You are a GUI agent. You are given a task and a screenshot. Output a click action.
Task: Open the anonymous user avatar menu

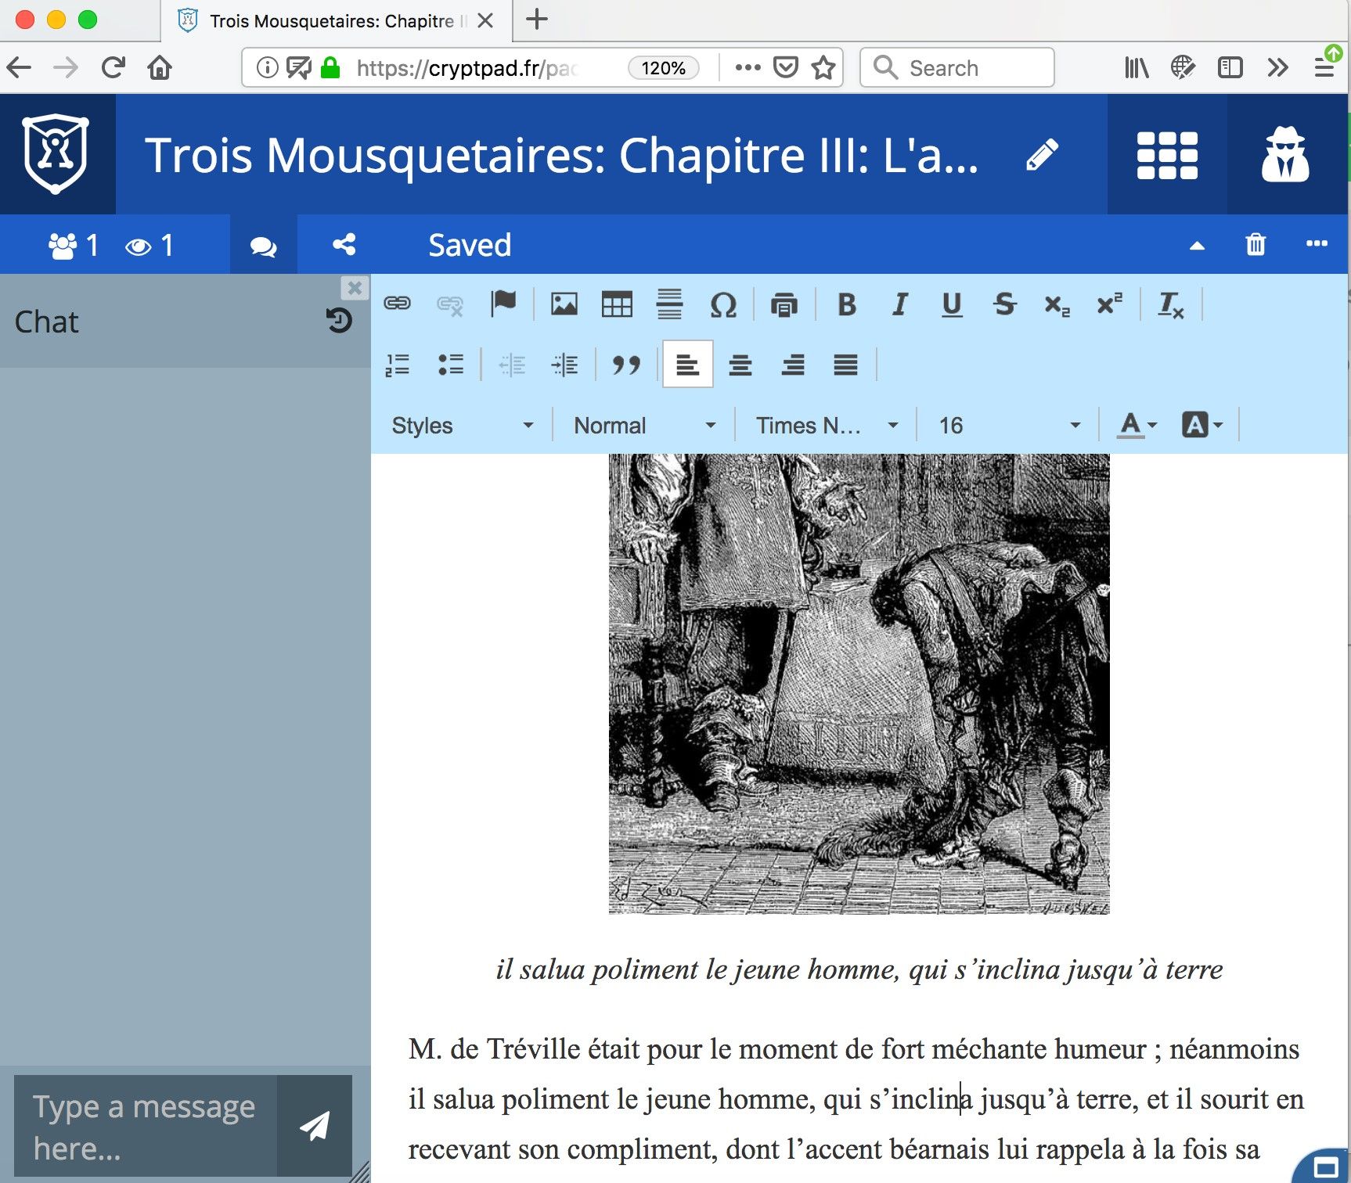point(1284,154)
